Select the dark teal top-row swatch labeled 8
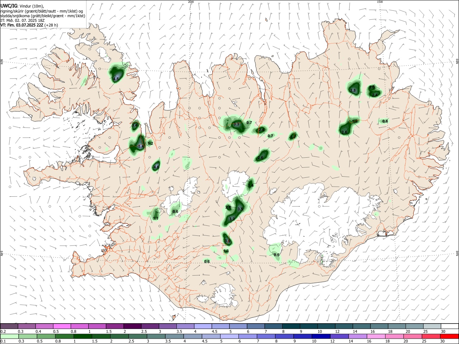The height and width of the screenshot is (344, 459). tap(290, 326)
